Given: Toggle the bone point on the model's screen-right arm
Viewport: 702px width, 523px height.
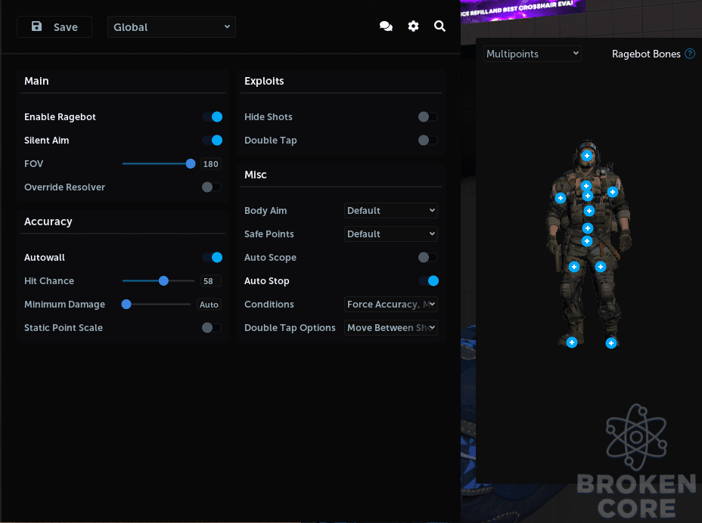Looking at the screenshot, I should [x=613, y=192].
